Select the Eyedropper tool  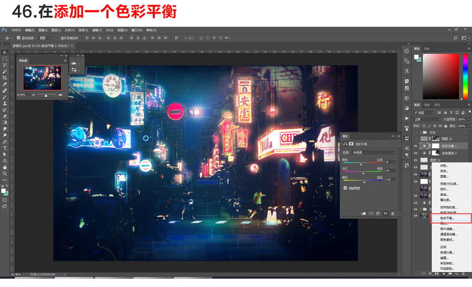(5, 84)
